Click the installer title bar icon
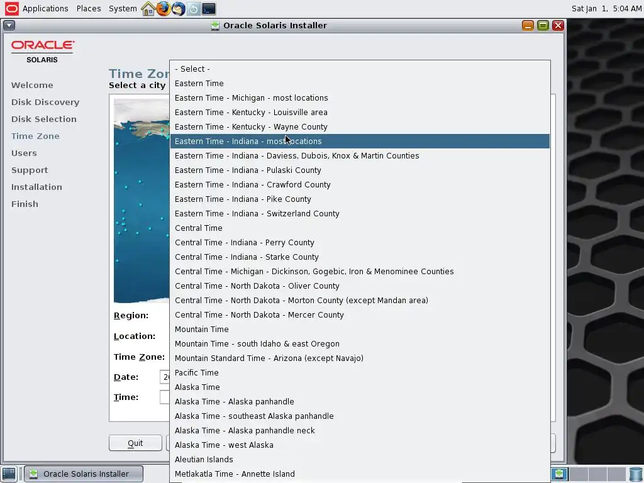The height and width of the screenshot is (483, 644). (215, 25)
